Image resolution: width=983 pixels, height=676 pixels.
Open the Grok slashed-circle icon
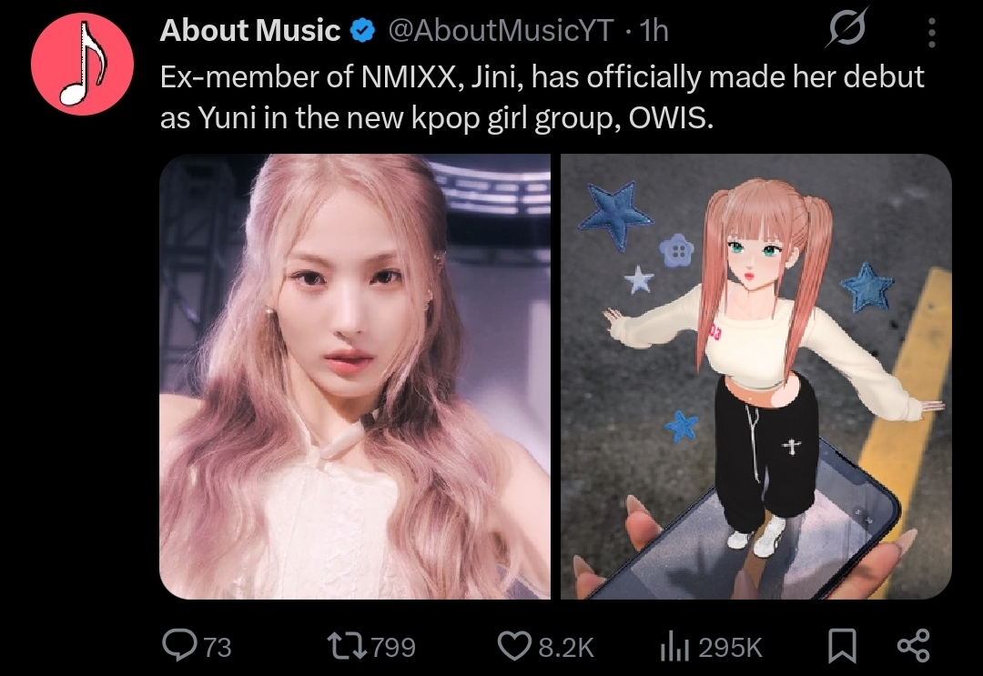[x=847, y=27]
